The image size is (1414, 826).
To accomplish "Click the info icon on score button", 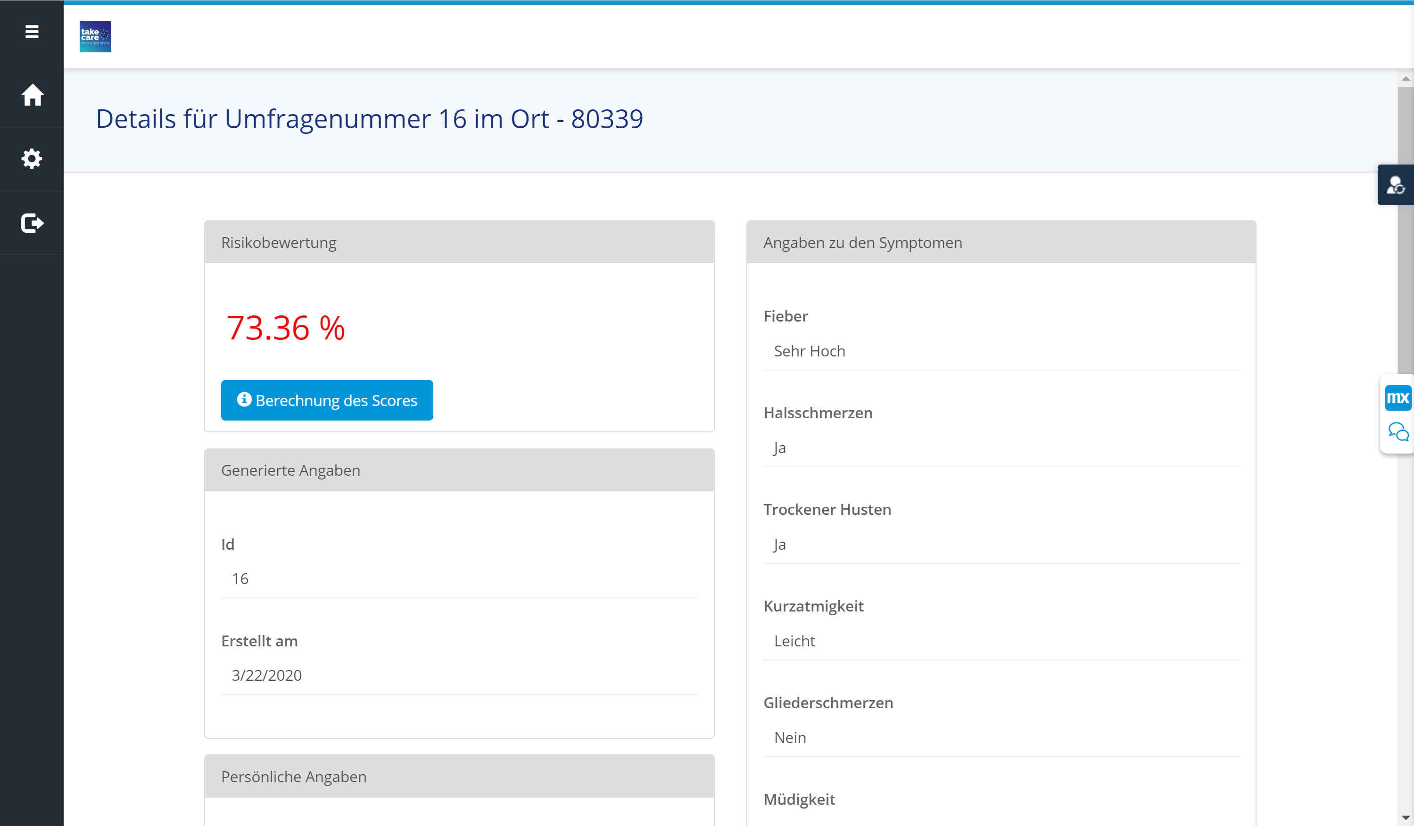I will coord(244,399).
